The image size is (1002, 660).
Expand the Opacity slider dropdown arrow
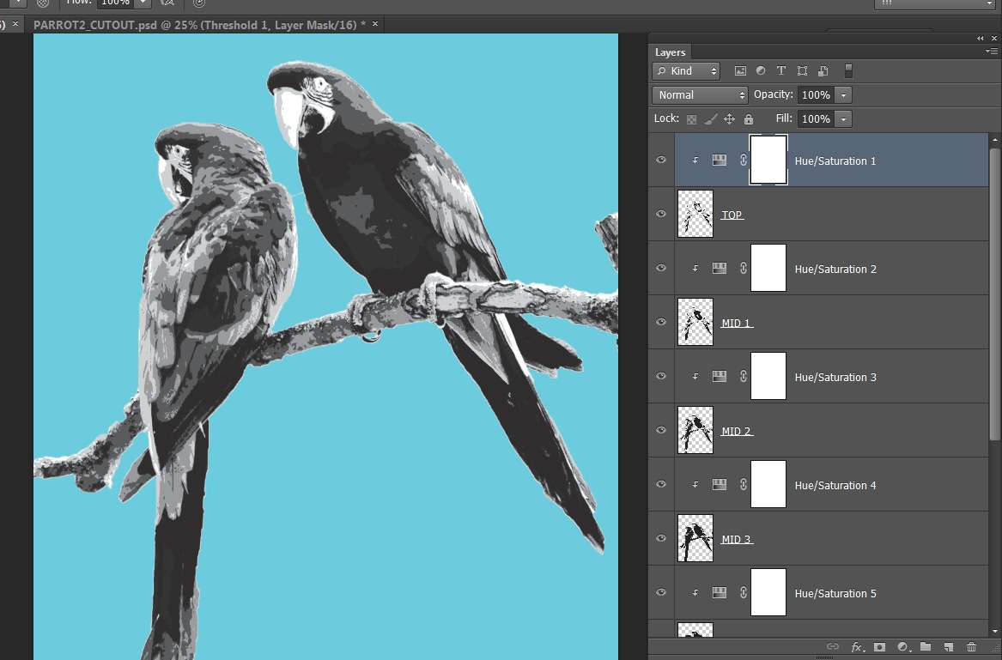click(844, 95)
